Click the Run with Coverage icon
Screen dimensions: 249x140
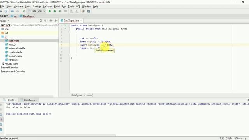(x=60, y=11)
